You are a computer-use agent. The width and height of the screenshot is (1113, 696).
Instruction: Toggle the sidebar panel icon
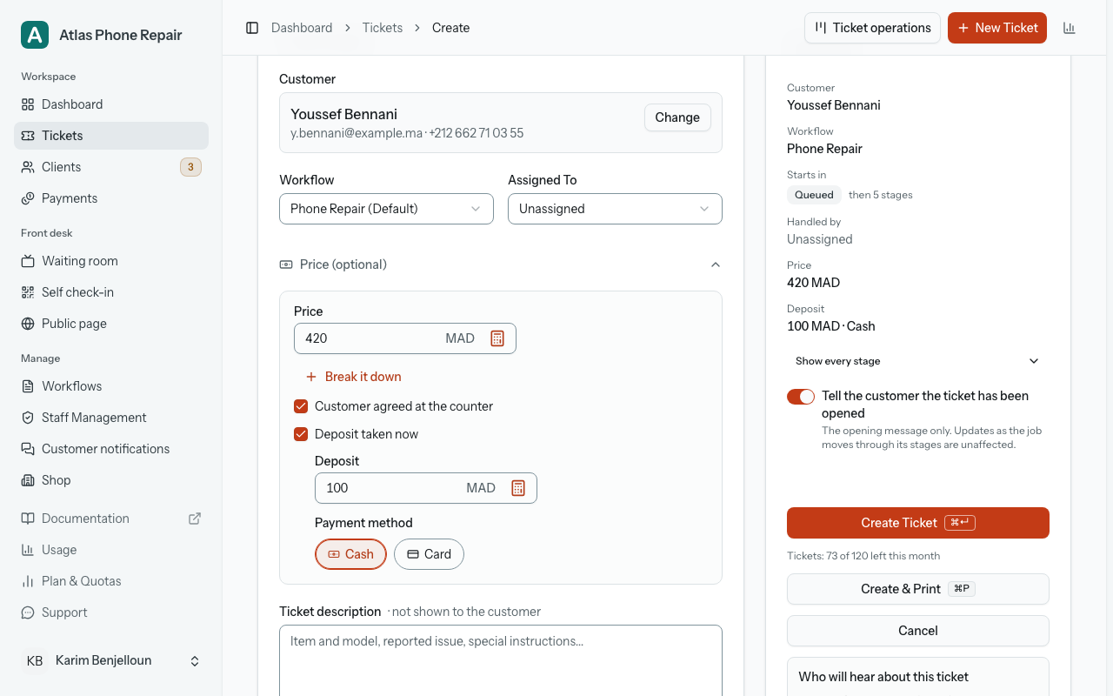point(252,28)
